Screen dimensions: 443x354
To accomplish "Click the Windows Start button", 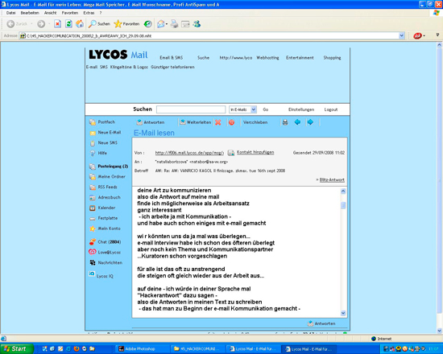I will pyautogui.click(x=16, y=348).
